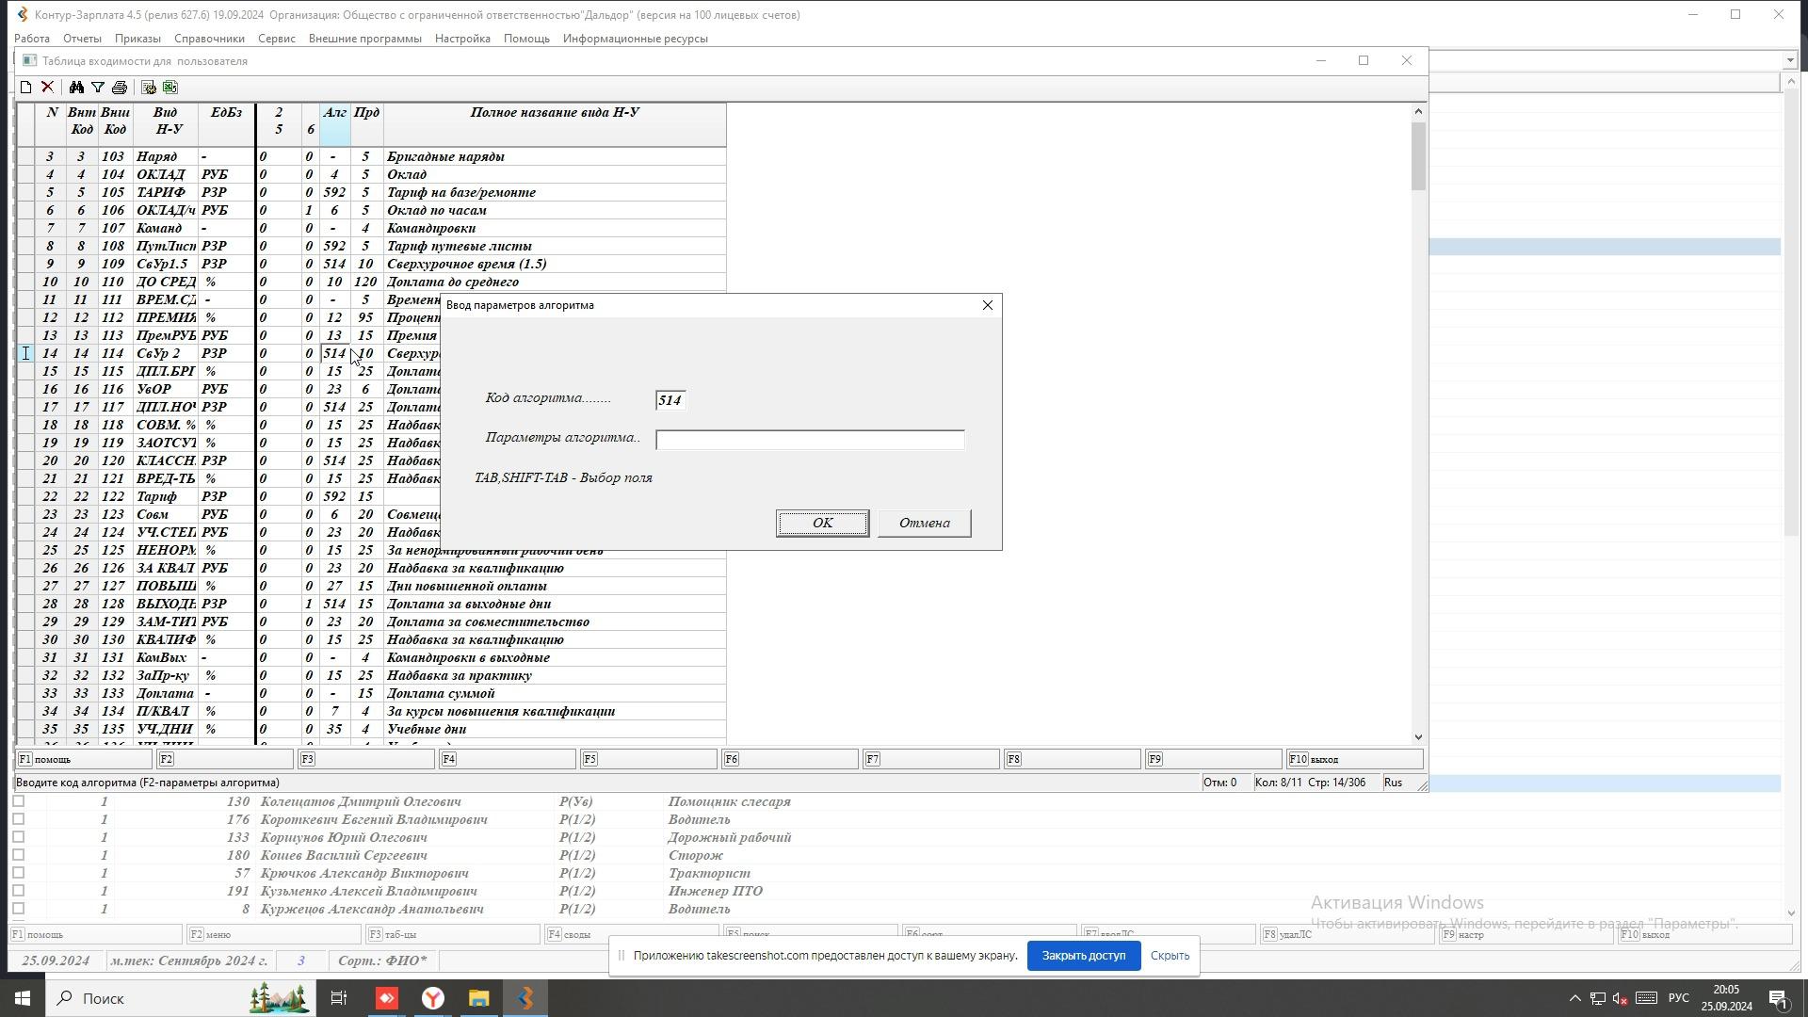The image size is (1808, 1017).
Task: Click the Excel export icon
Action: click(x=169, y=88)
